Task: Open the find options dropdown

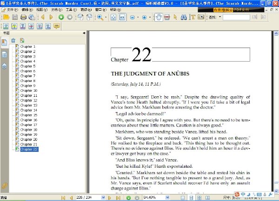Action: point(220,17)
